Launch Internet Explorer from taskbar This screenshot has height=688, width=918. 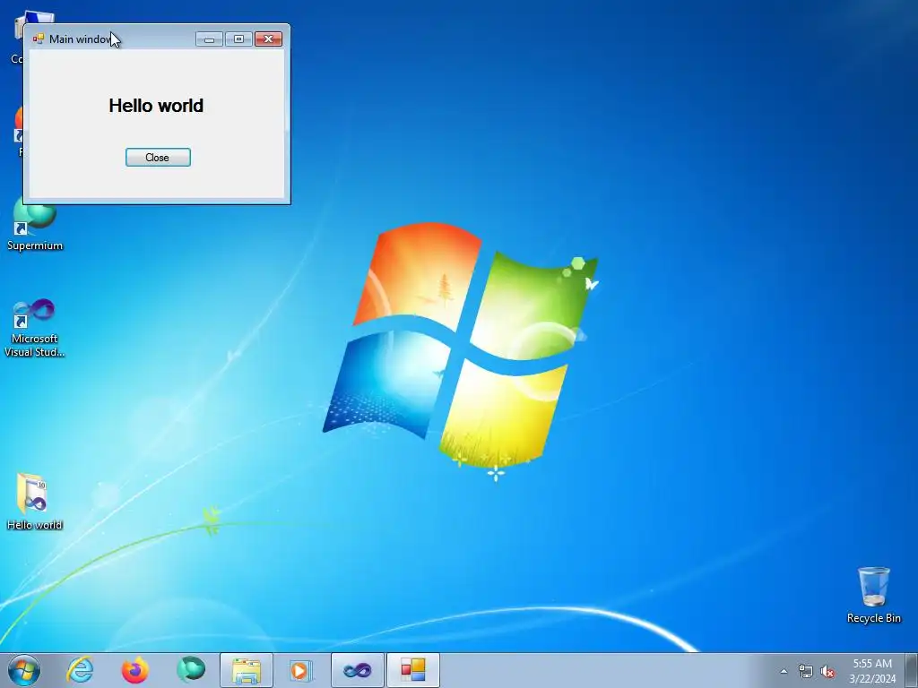pyautogui.click(x=80, y=670)
